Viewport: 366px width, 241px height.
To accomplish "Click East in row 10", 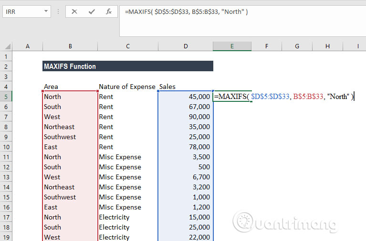I will (x=51, y=147).
